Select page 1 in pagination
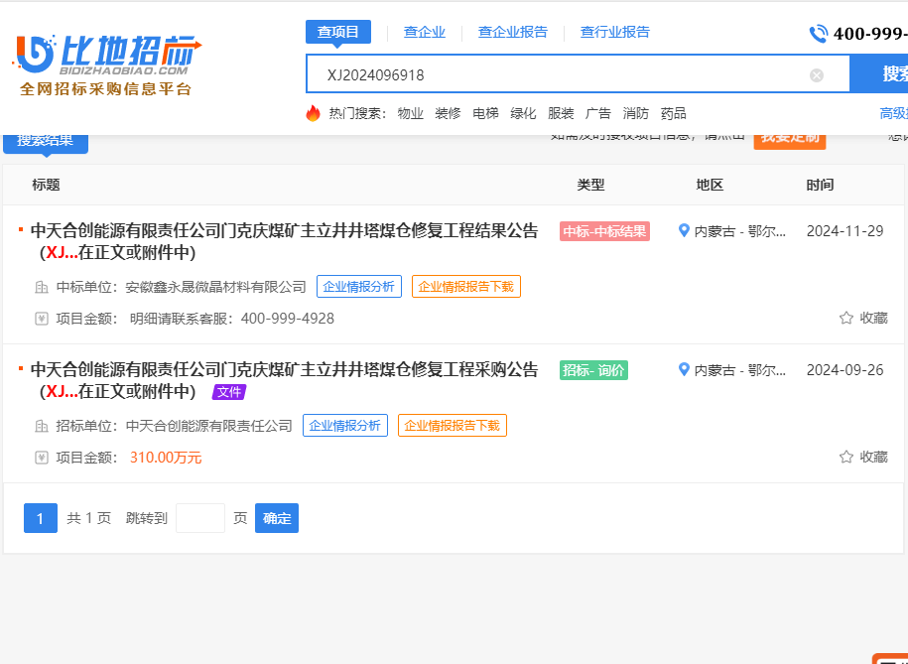 coord(41,518)
